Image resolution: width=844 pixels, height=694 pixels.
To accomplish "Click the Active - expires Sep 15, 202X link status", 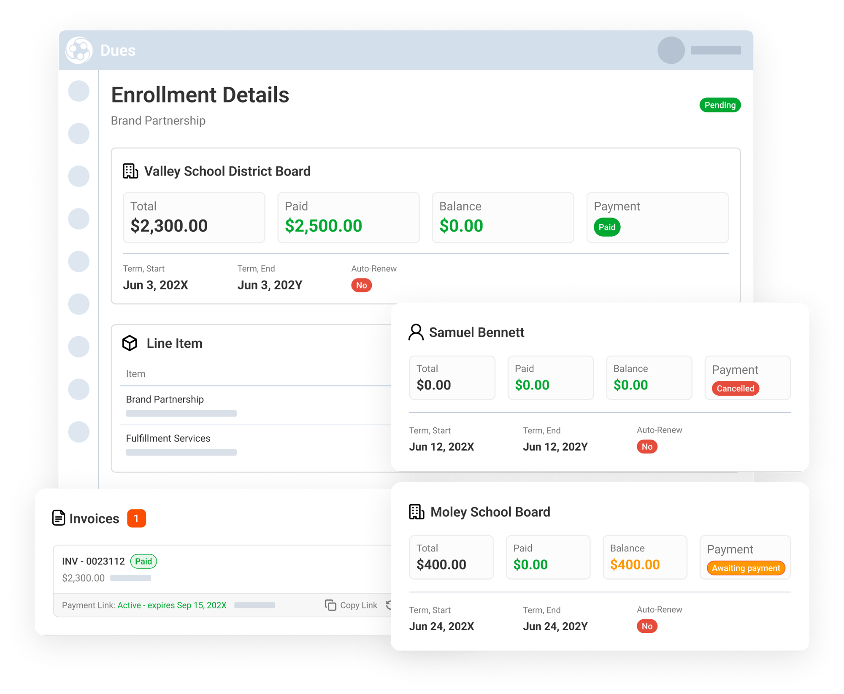I will coord(172,605).
